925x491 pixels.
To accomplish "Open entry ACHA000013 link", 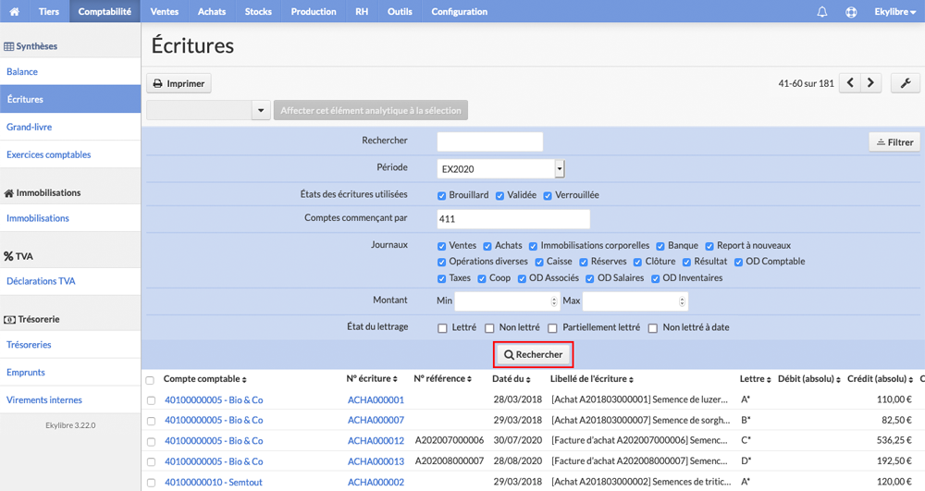I will (376, 461).
